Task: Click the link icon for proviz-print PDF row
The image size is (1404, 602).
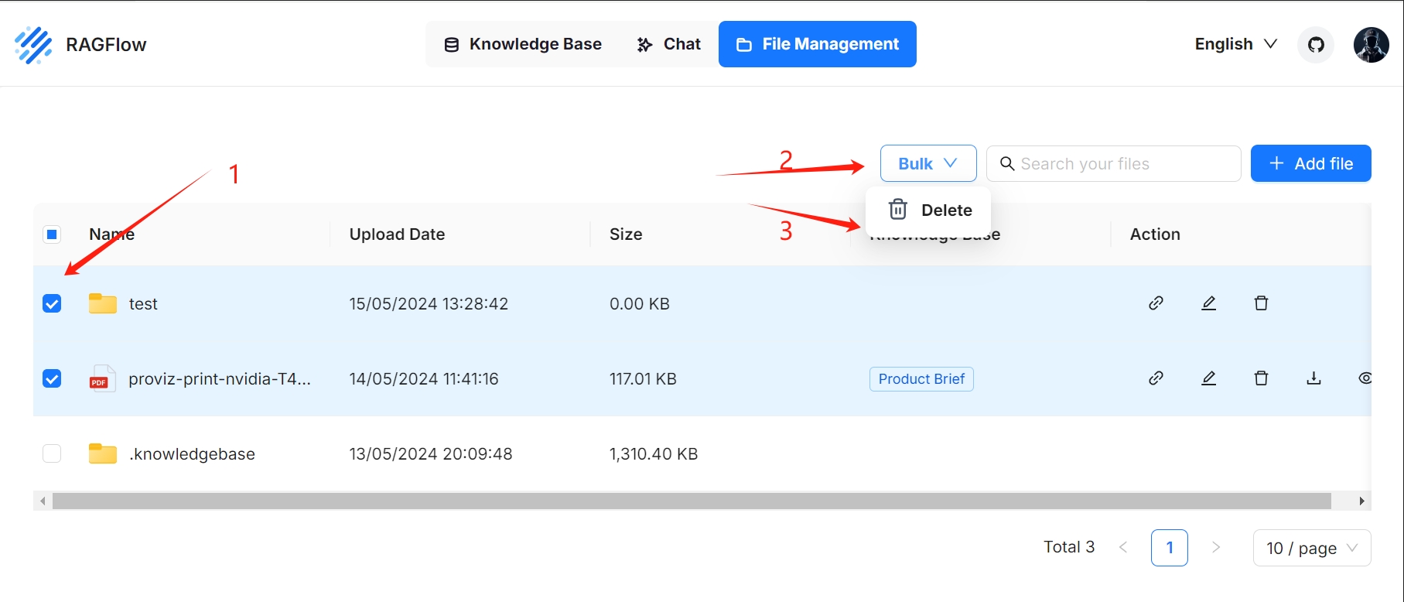Action: pyautogui.click(x=1156, y=378)
